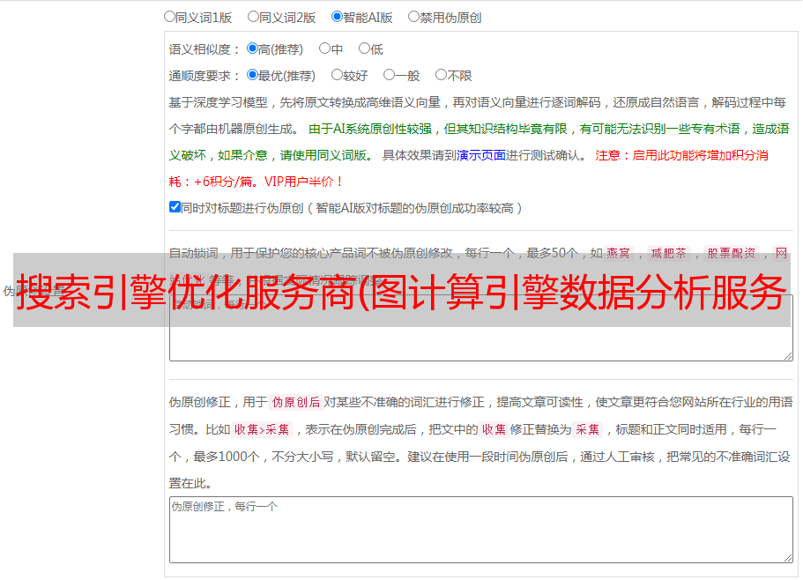Set 语义相似度 to 中
Viewport: 803px width, 580px height.
tap(324, 48)
